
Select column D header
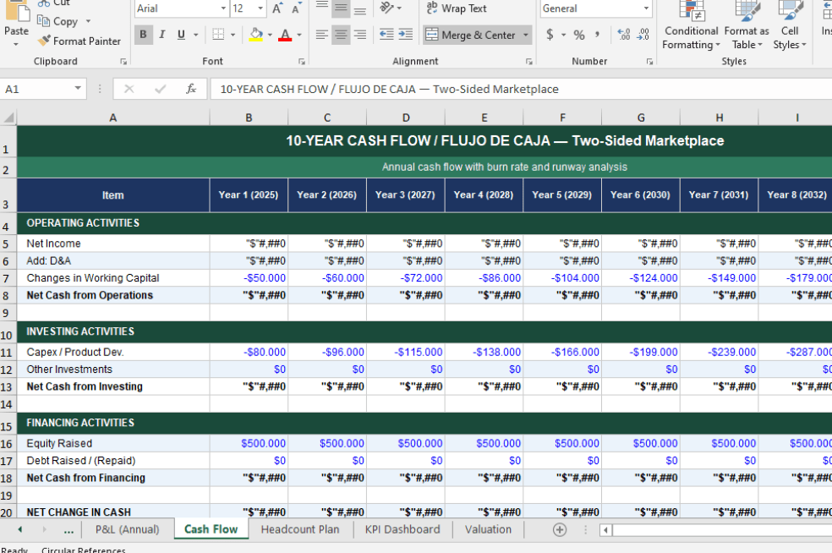tap(405, 118)
